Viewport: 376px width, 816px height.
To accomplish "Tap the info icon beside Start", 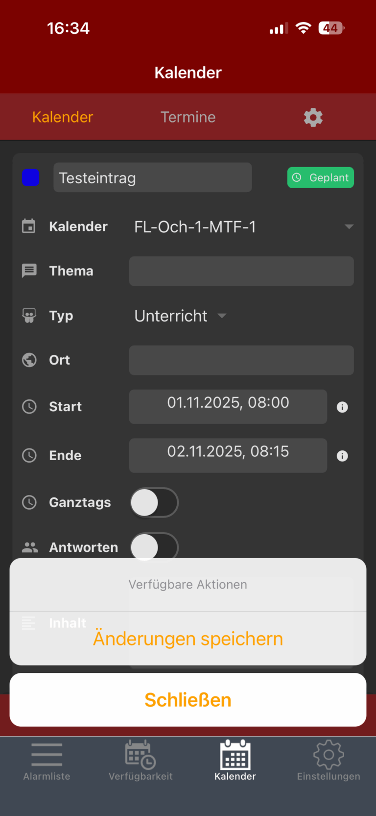I will 342,407.
